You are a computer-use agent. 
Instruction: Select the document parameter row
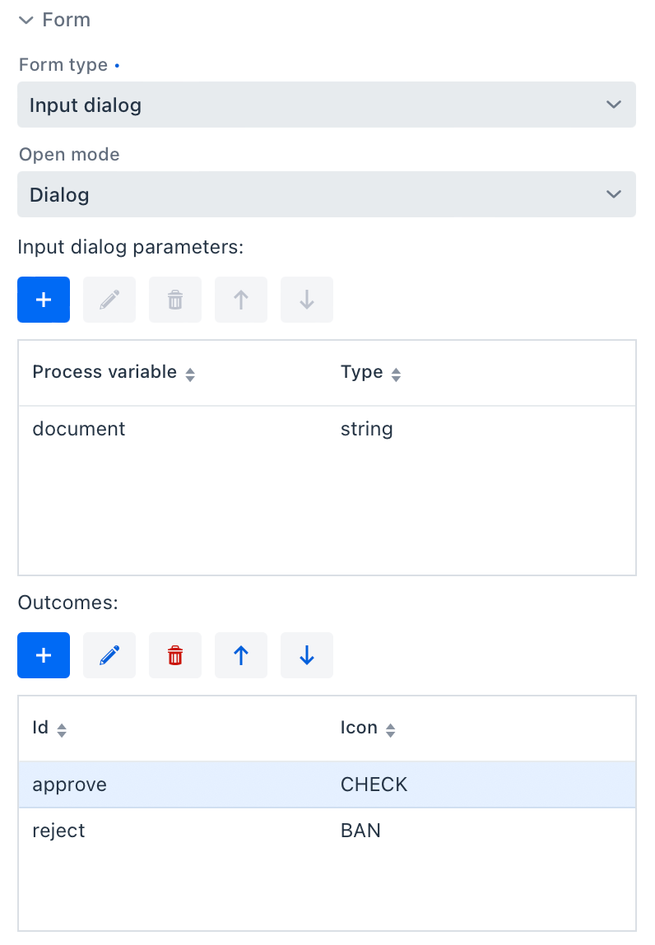click(x=326, y=429)
